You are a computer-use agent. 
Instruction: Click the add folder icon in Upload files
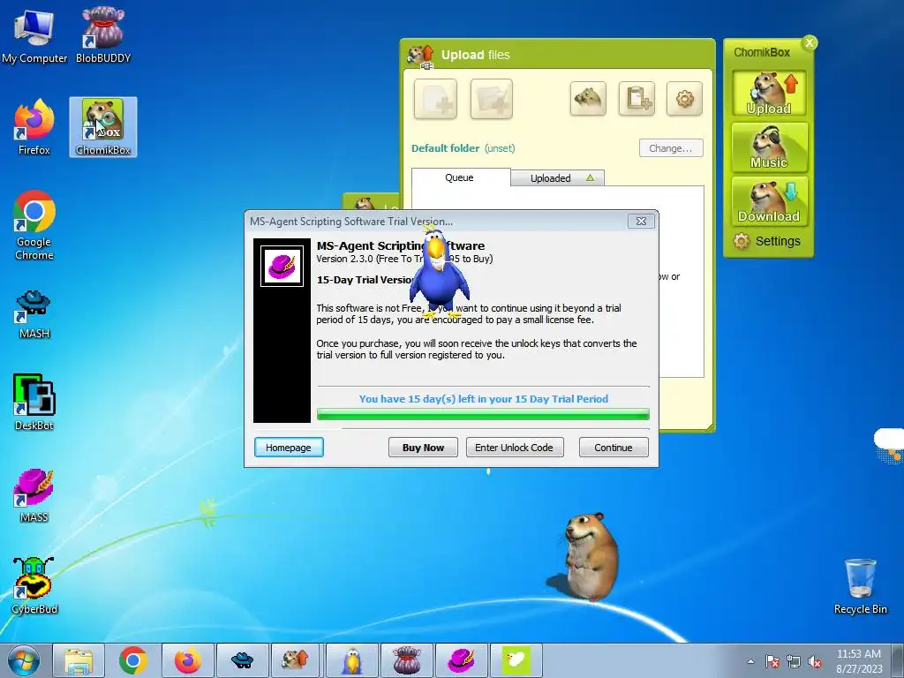[x=491, y=99]
